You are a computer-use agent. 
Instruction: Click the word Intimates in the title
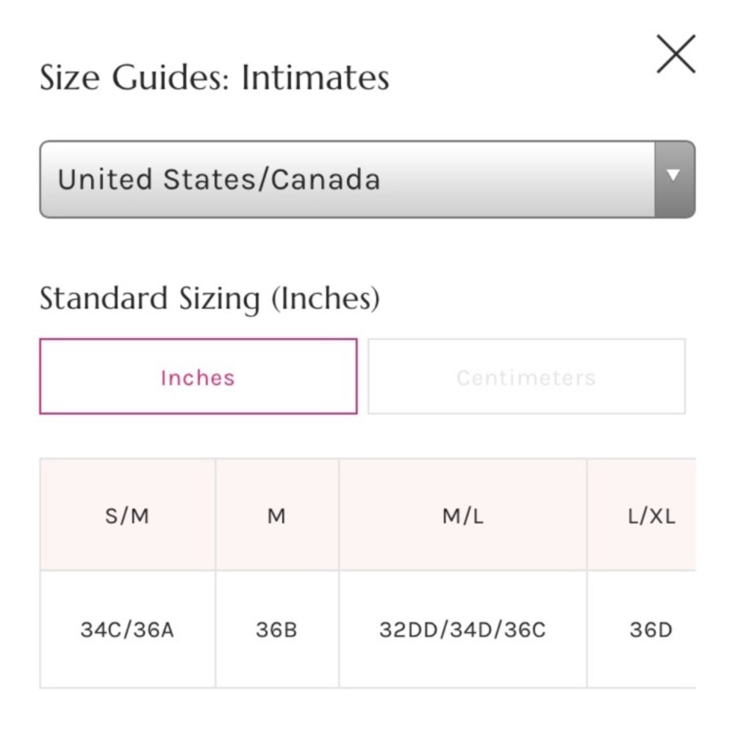click(315, 77)
